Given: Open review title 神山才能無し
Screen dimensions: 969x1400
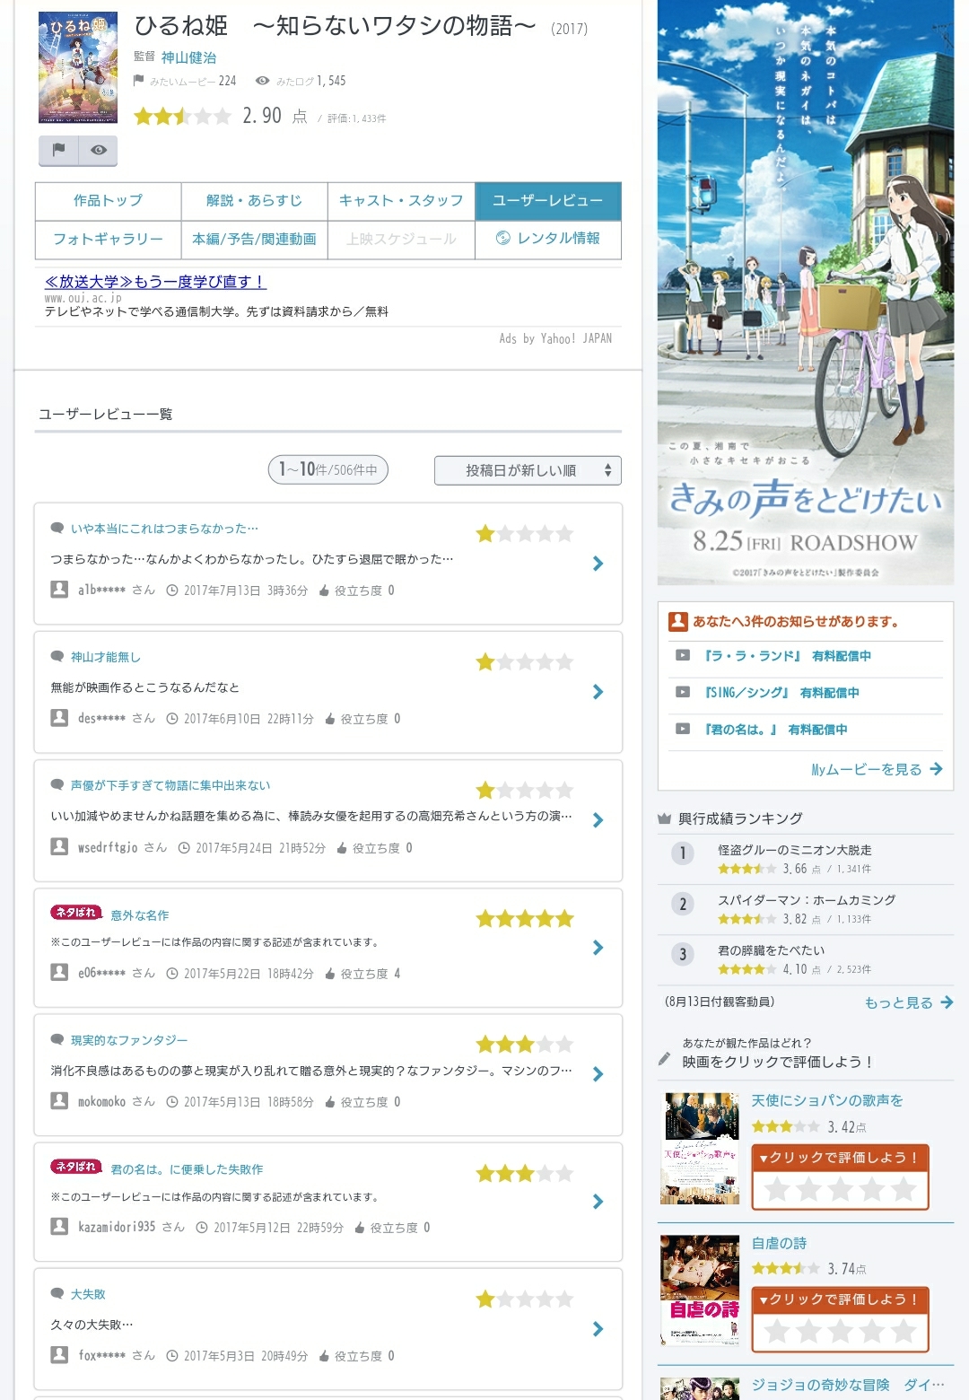Looking at the screenshot, I should 106,657.
